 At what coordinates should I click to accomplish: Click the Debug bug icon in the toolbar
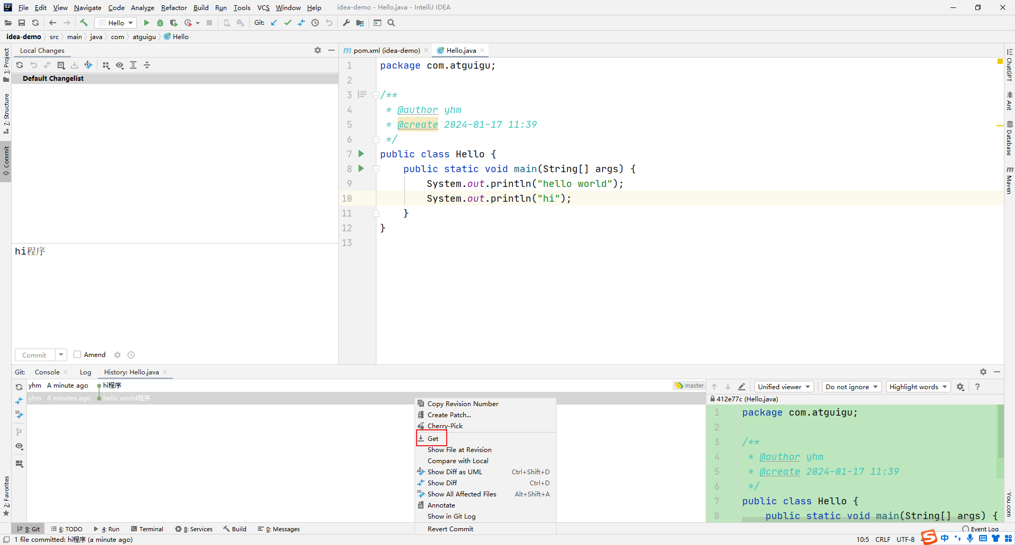coord(160,23)
